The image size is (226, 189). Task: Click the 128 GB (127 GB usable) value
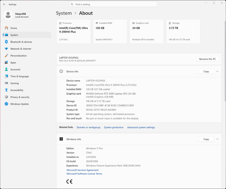coord(98,89)
